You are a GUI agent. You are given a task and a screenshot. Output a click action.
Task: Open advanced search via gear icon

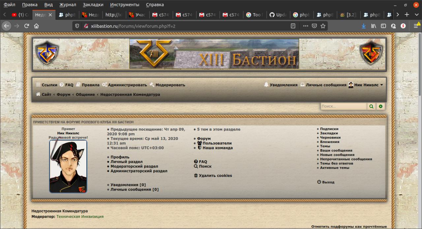pyautogui.click(x=381, y=106)
